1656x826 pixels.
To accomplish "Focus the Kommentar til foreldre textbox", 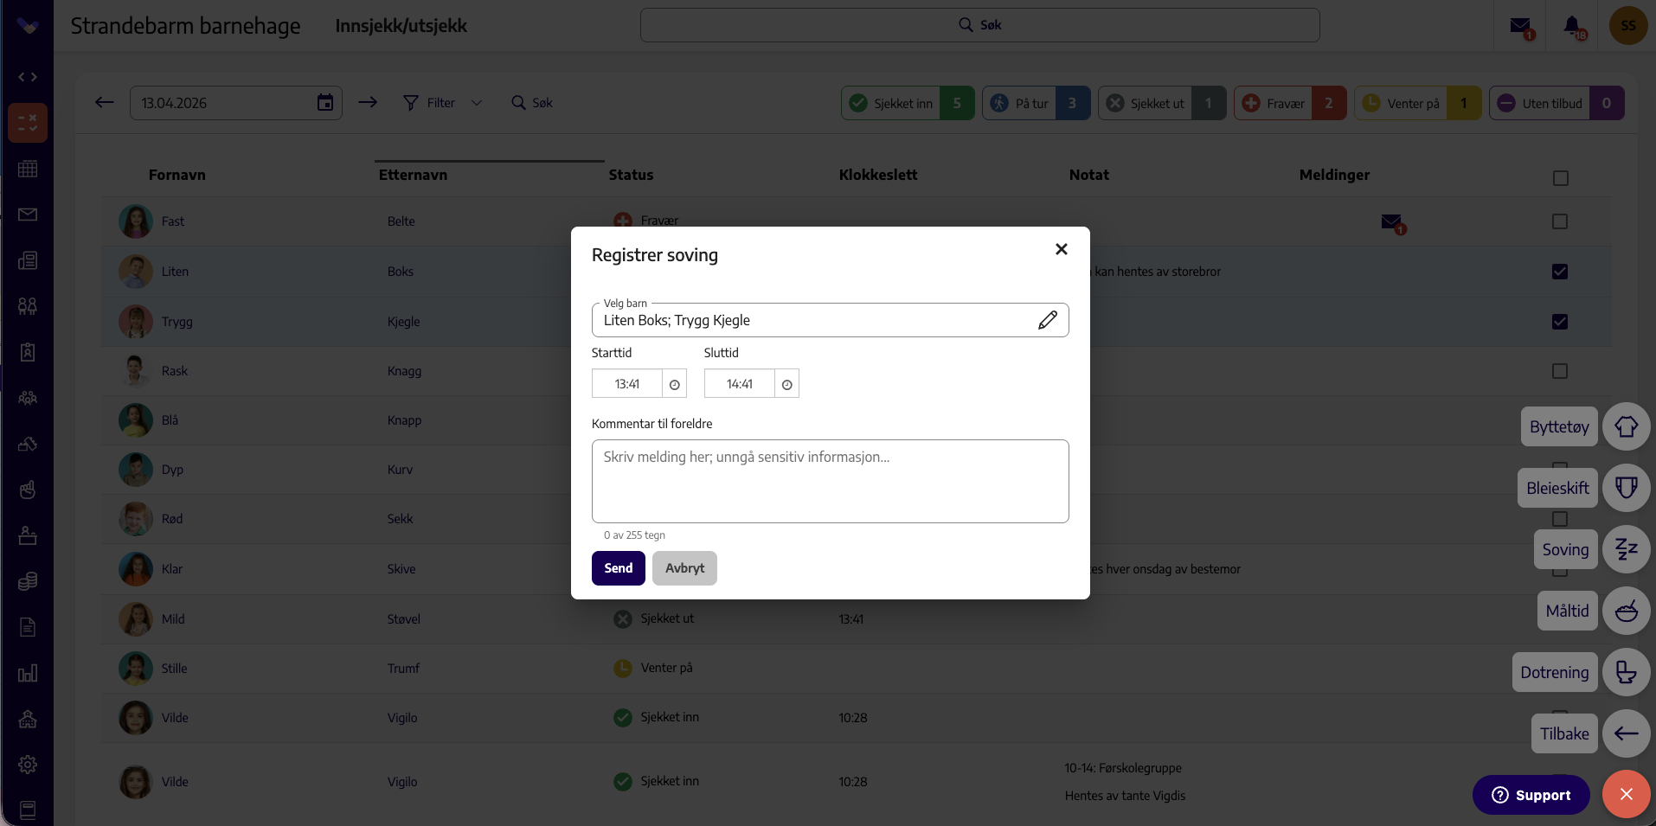I will (831, 481).
